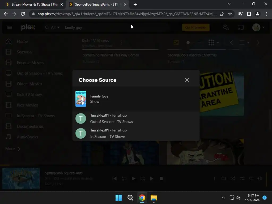Open Kids TV Shows in the sidebar
Screen dimensions: 272x204
pyautogui.click(x=29, y=94)
